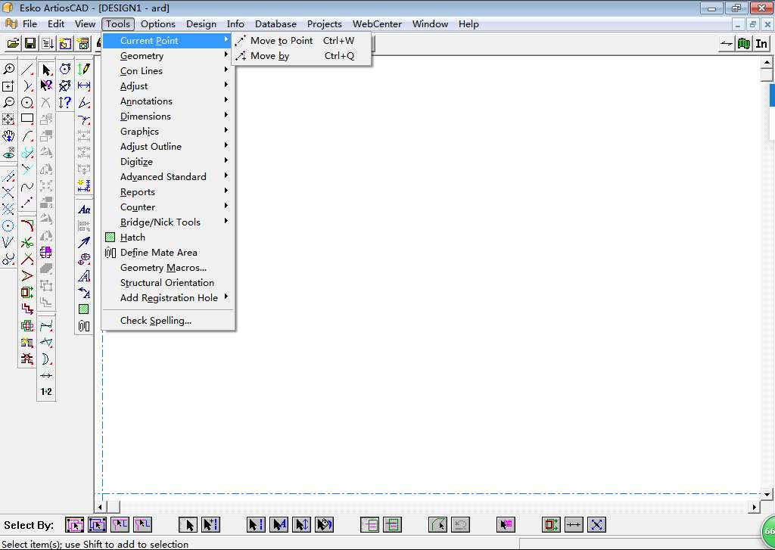Click the green Hatch swatch menu item

(132, 238)
